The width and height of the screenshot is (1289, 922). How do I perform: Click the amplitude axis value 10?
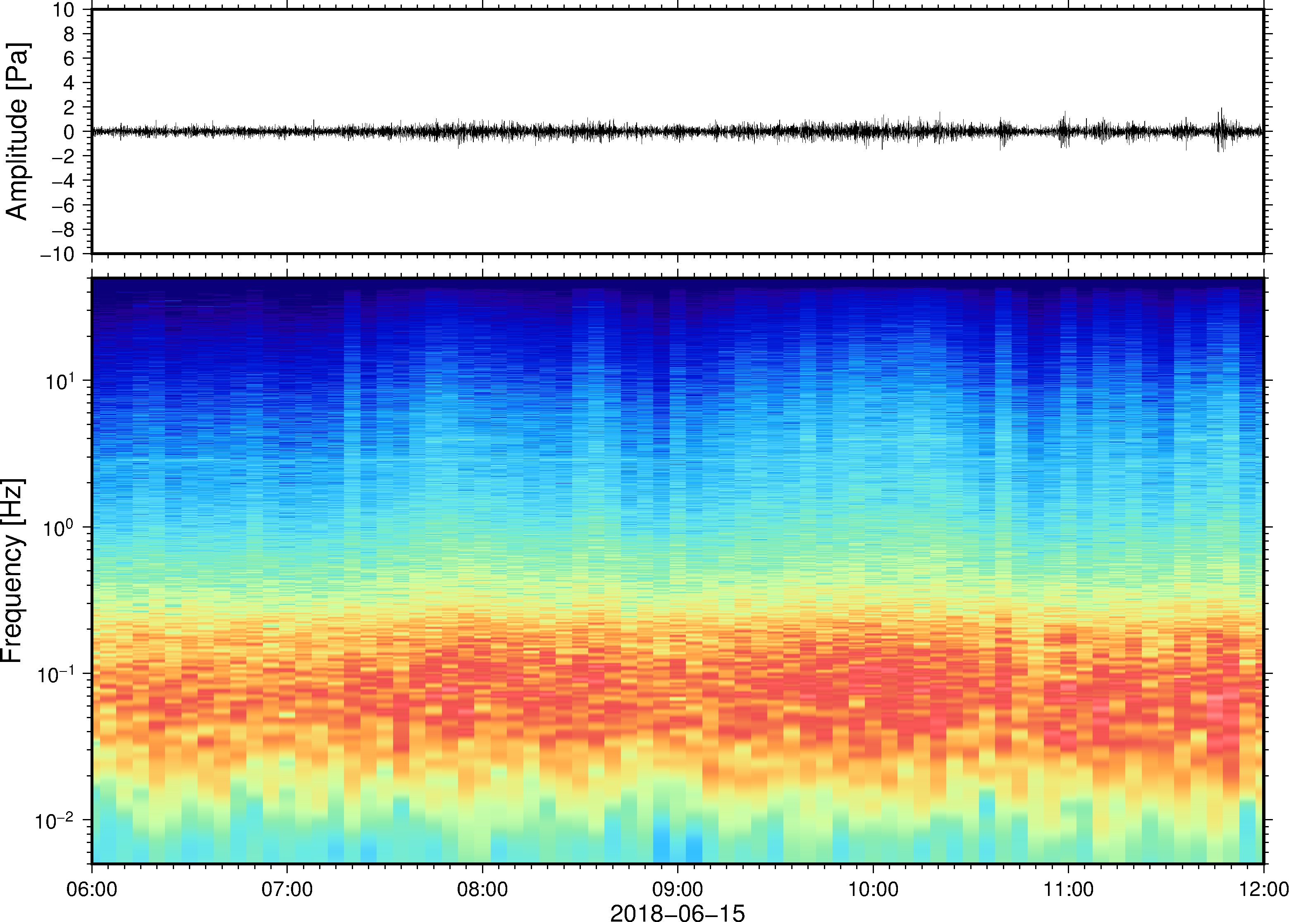[x=64, y=10]
